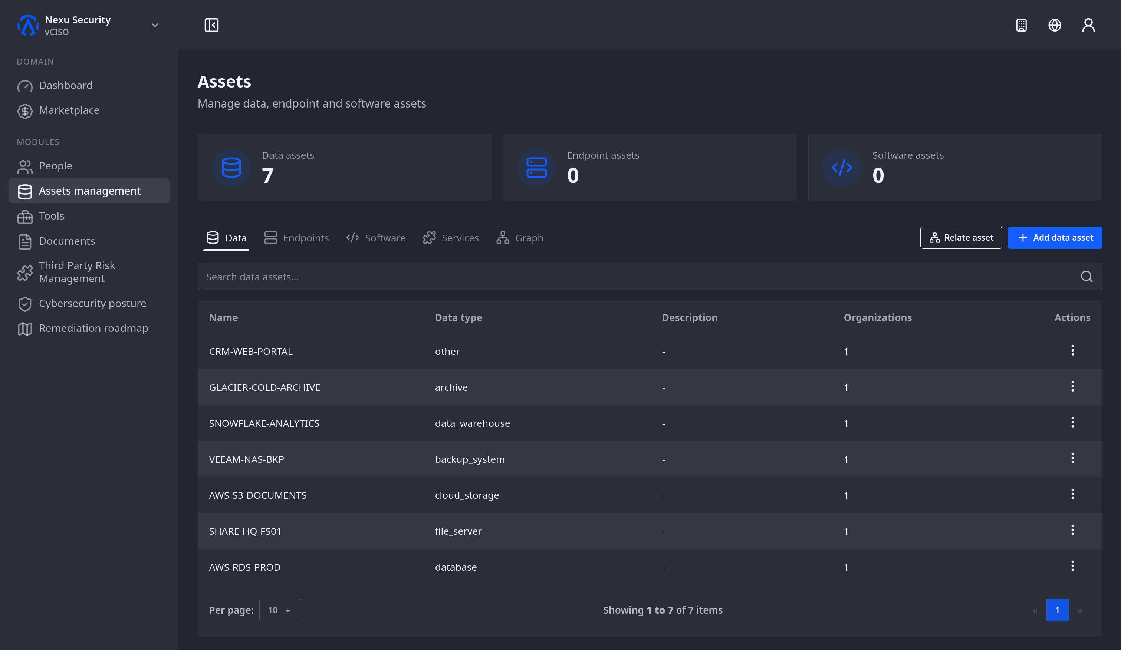1121x650 pixels.
Task: Switch to the Software tab
Action: tap(376, 238)
